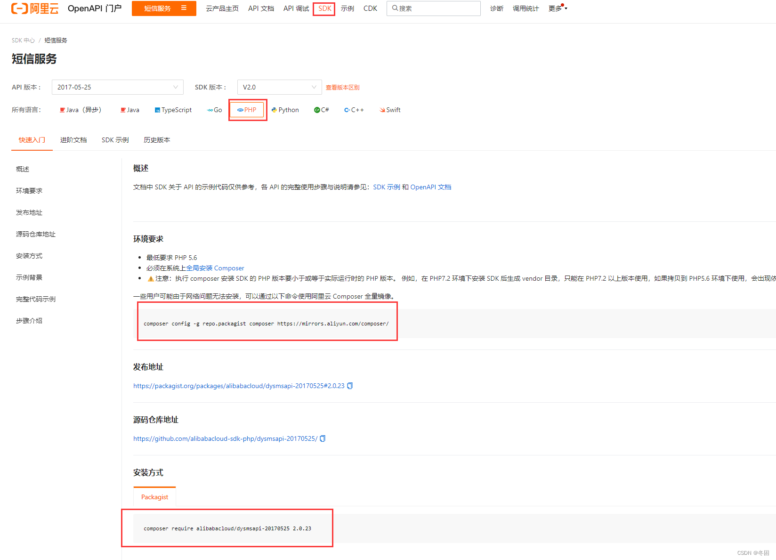776x560 pixels.
Task: Navigate to 完整代码示例 in sidebar
Action: pos(35,299)
